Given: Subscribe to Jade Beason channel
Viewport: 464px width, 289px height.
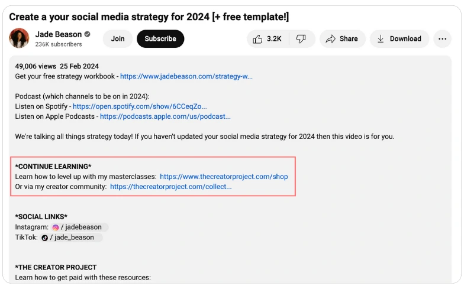Looking at the screenshot, I should (x=160, y=39).
